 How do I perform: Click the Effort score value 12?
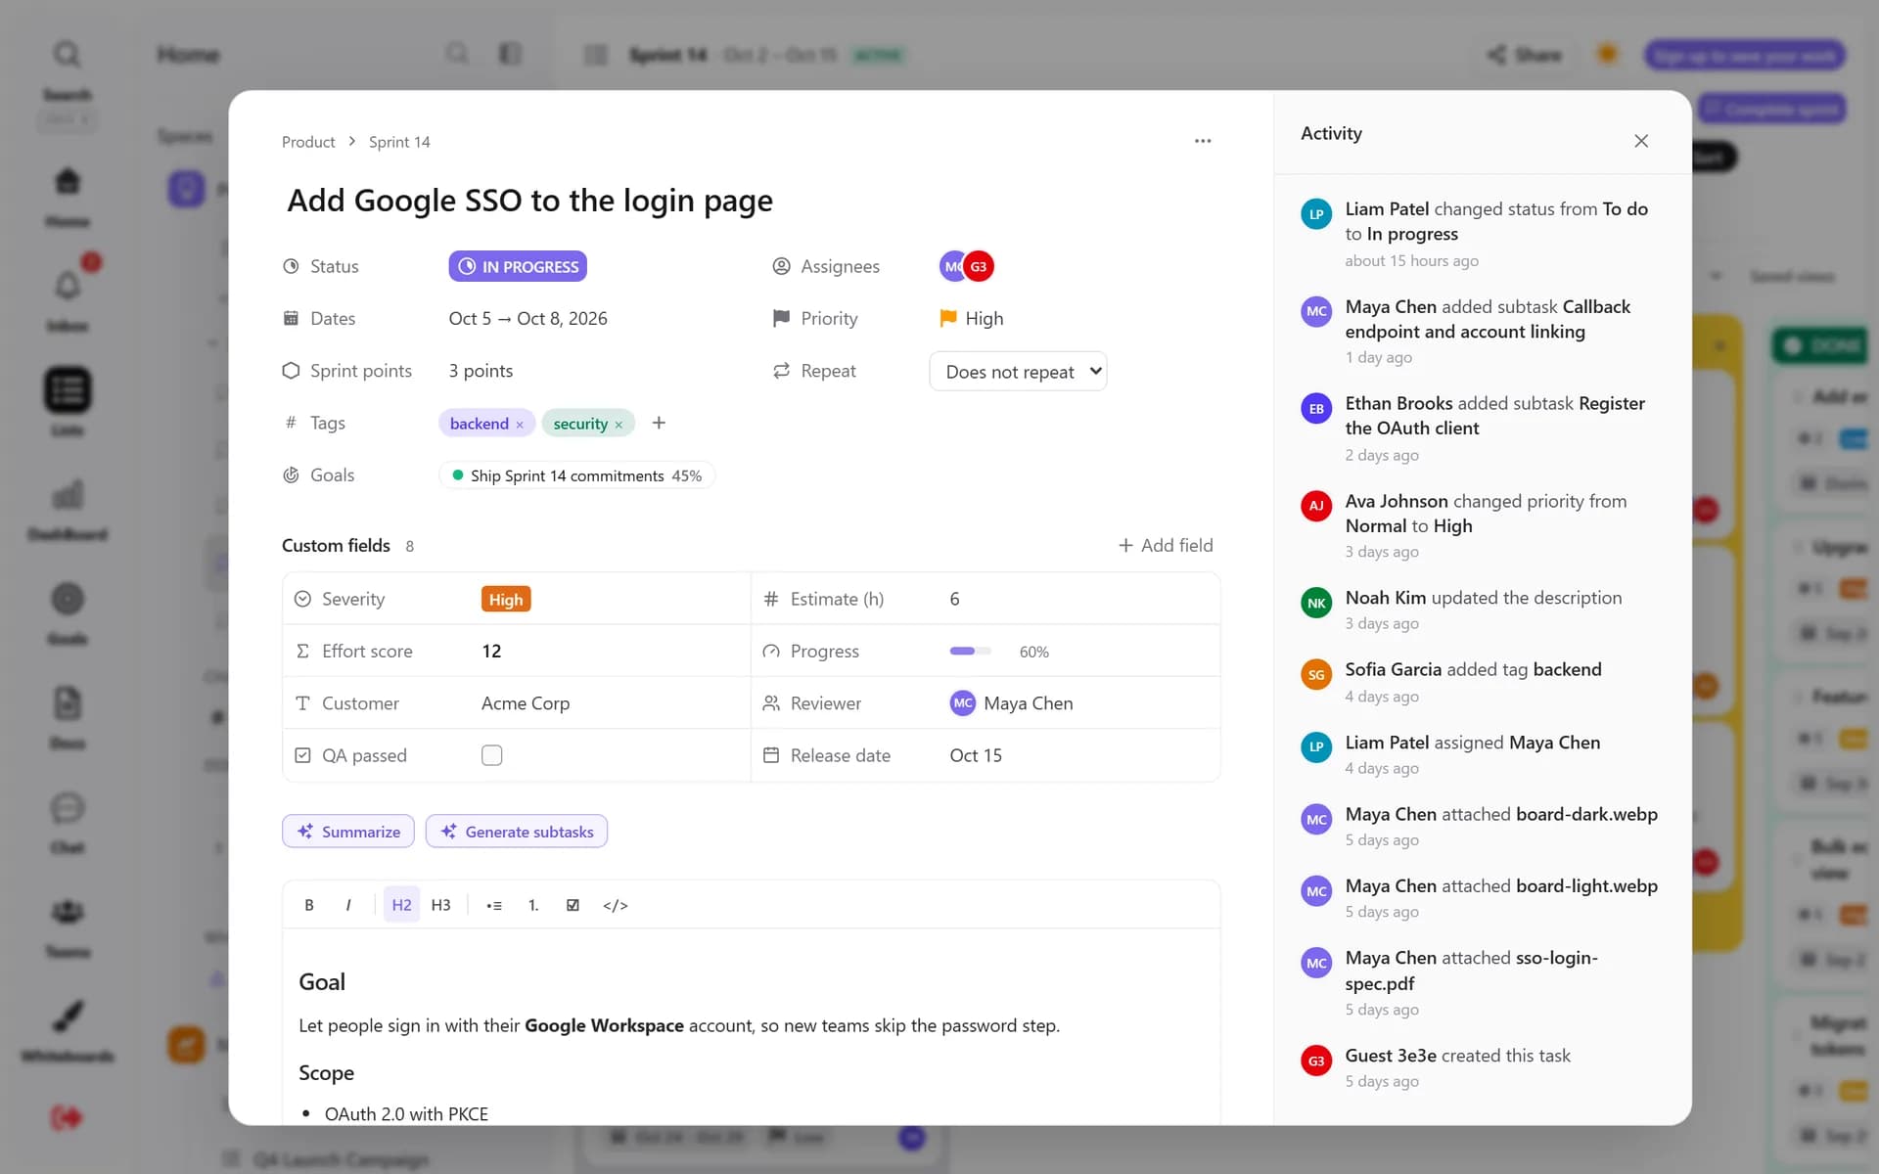(x=491, y=651)
